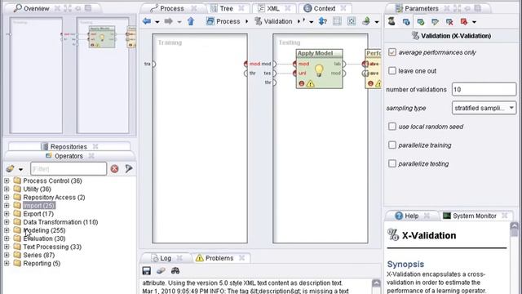Enable parallelize training
The width and height of the screenshot is (522, 294).
click(x=392, y=145)
